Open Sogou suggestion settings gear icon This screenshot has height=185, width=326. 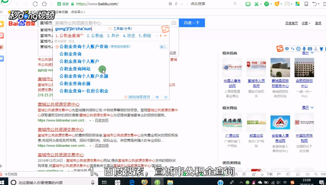click(x=166, y=97)
